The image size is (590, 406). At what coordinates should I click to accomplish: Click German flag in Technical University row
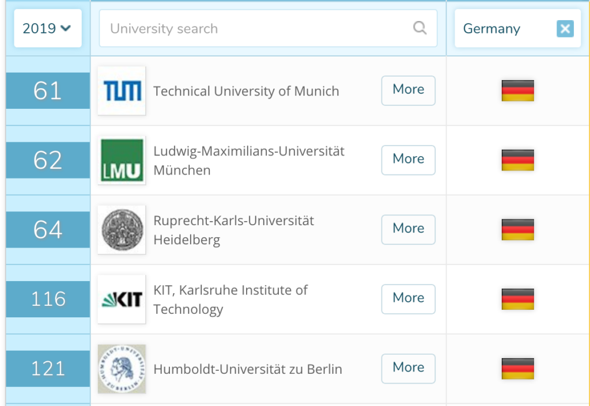click(x=518, y=90)
